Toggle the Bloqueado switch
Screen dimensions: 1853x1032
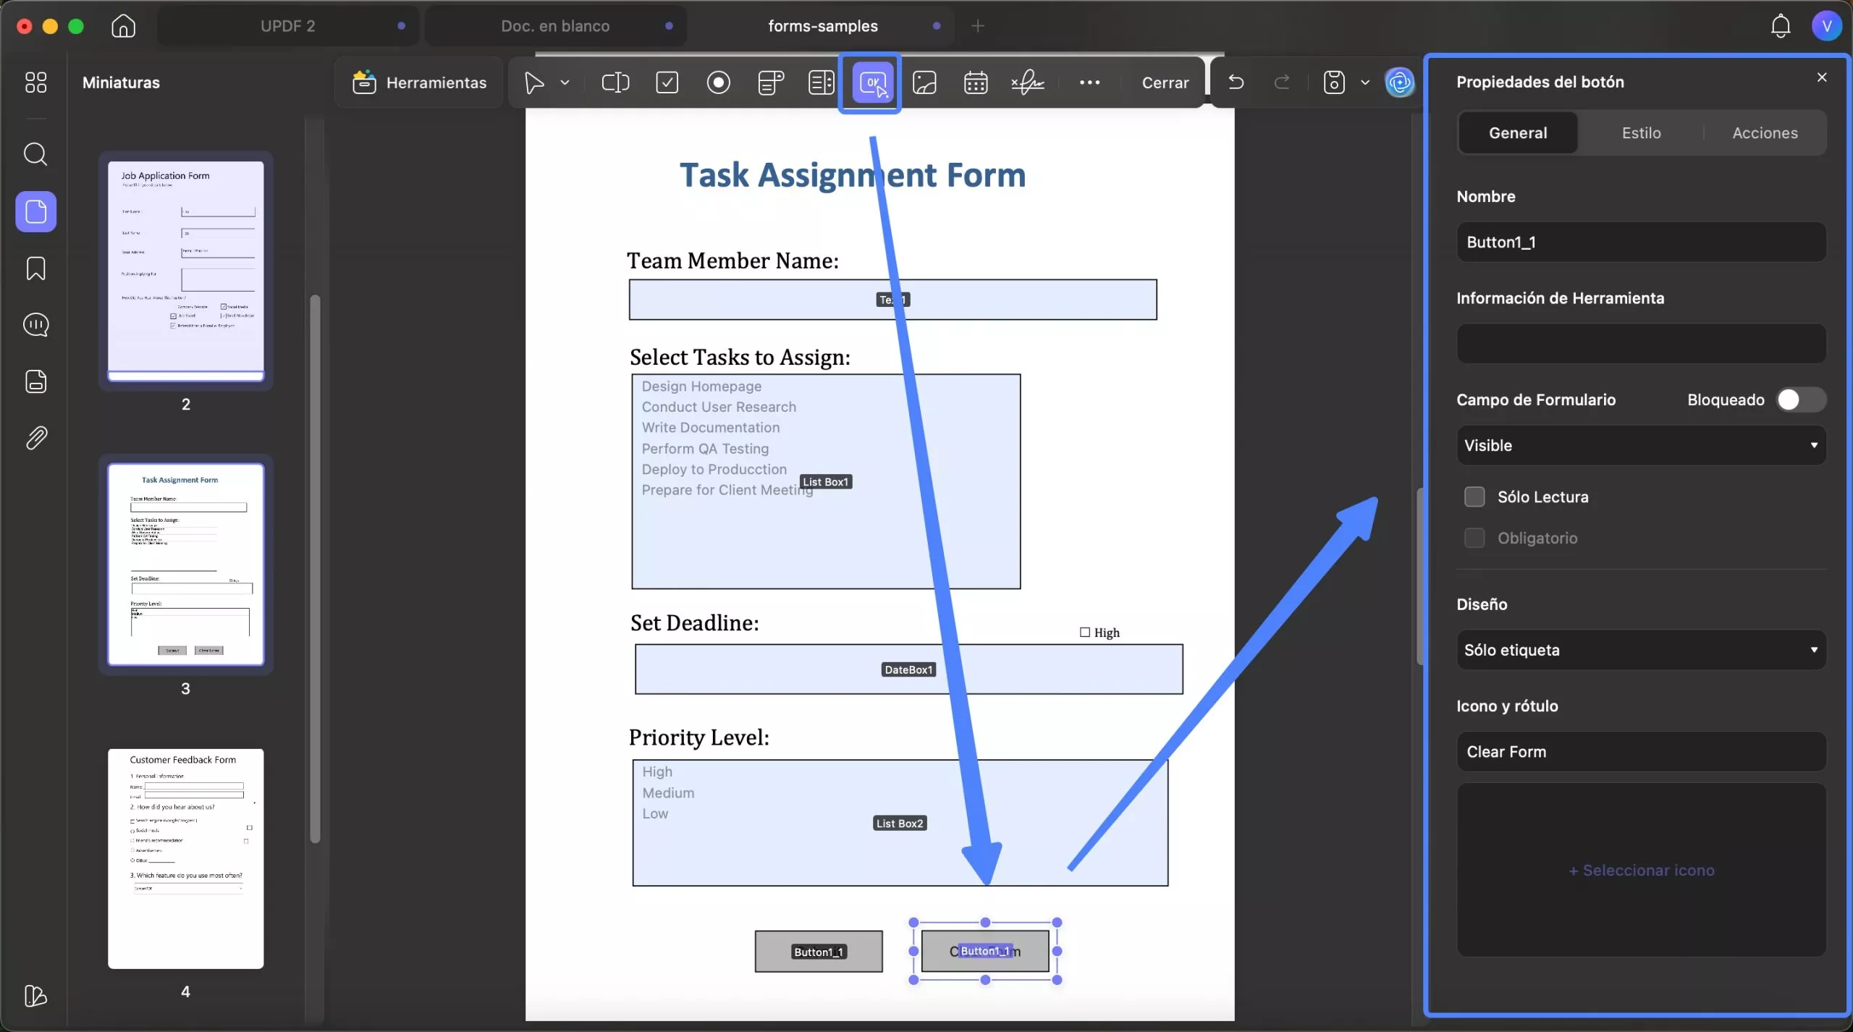1801,399
